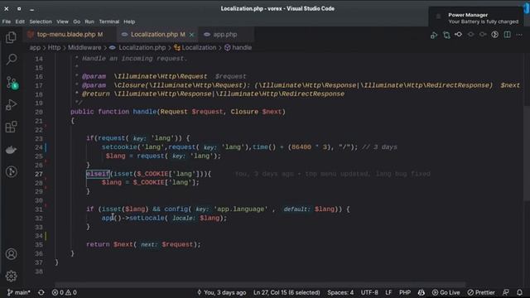Viewport: 530px width, 298px height.
Task: Open the Terminal menu
Action: [108, 22]
